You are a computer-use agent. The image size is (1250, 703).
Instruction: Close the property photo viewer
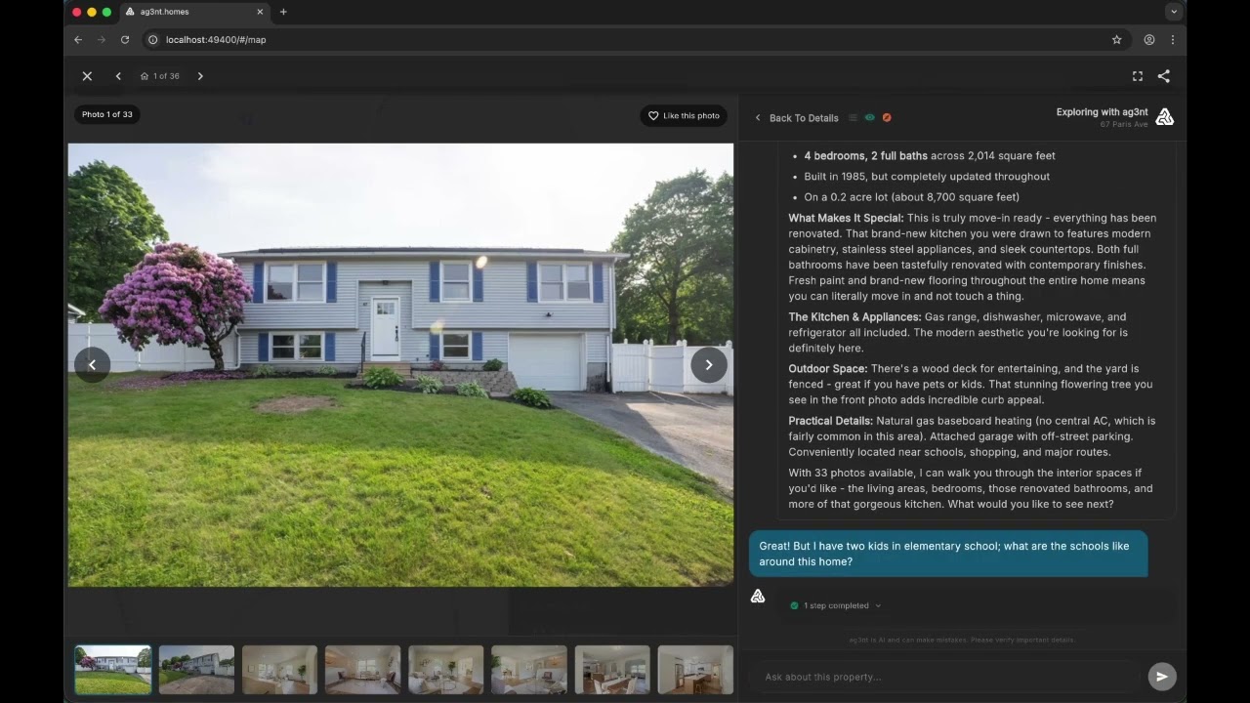[x=87, y=76]
